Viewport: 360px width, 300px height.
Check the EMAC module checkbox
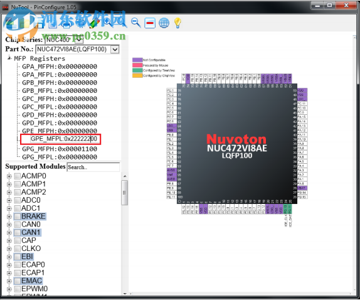17,281
